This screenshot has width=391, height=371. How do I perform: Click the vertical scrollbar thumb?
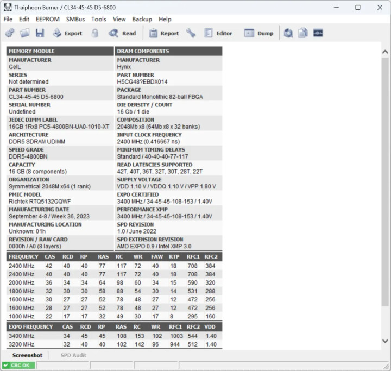(385, 181)
